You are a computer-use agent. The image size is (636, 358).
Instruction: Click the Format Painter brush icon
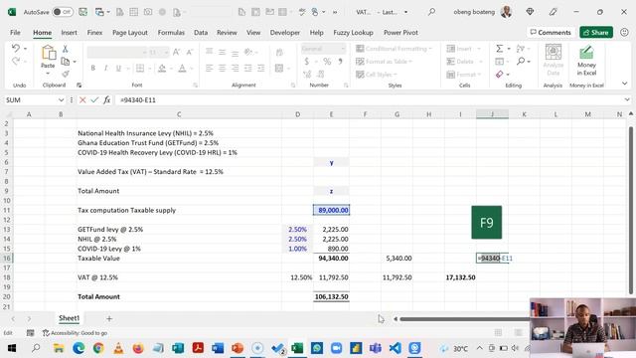coord(65,74)
